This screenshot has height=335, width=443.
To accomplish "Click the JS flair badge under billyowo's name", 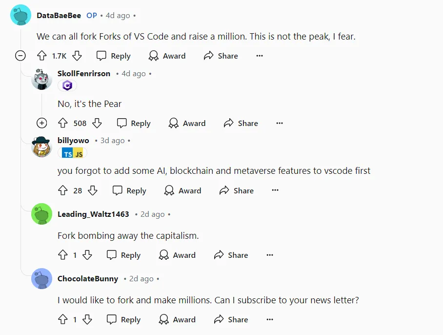I will click(78, 153).
